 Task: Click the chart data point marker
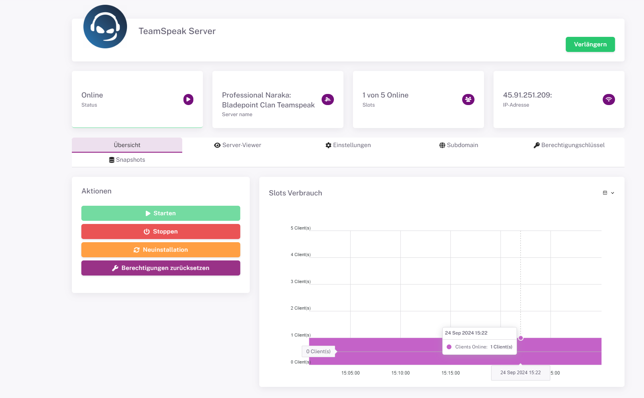(x=521, y=338)
